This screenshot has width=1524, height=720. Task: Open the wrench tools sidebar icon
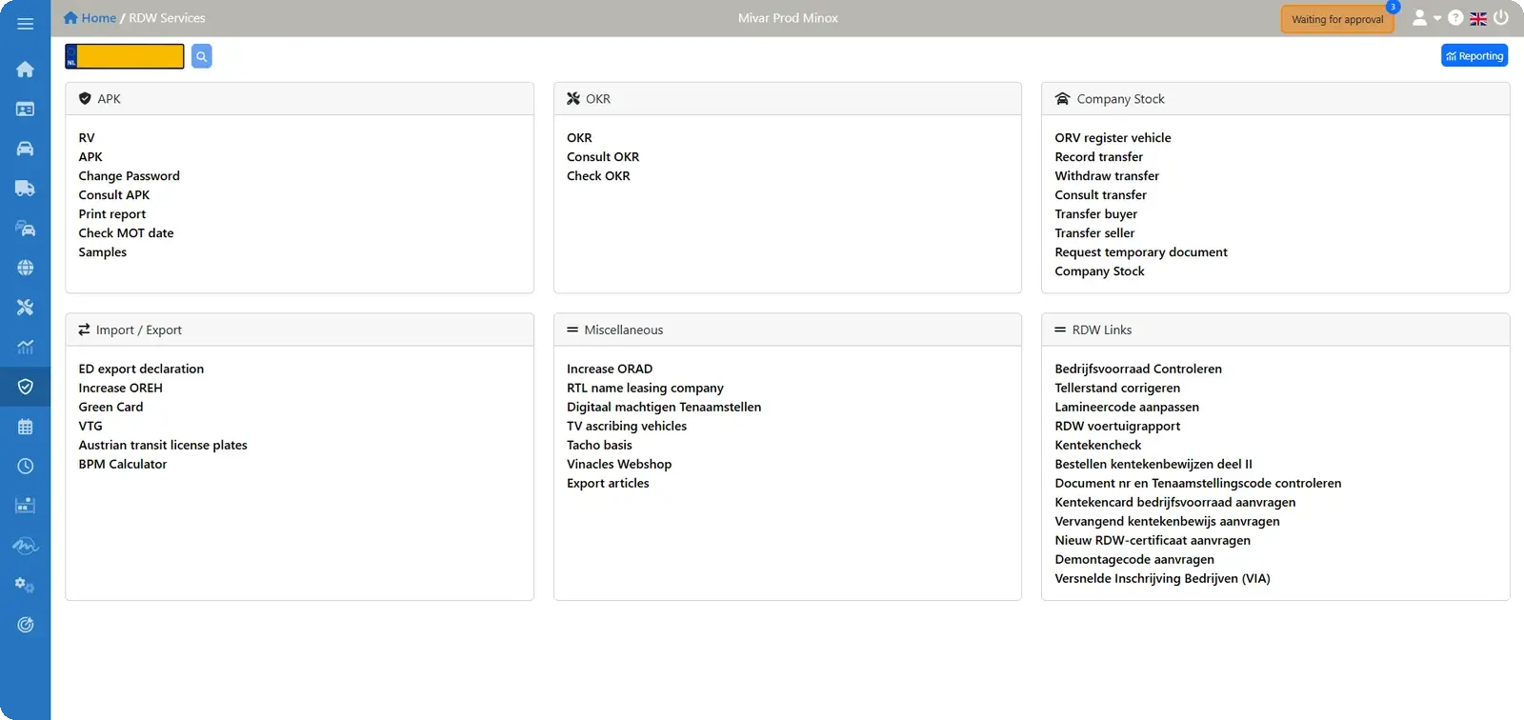[25, 307]
